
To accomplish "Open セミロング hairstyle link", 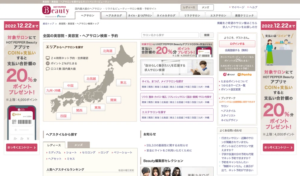I will coord(88,153).
